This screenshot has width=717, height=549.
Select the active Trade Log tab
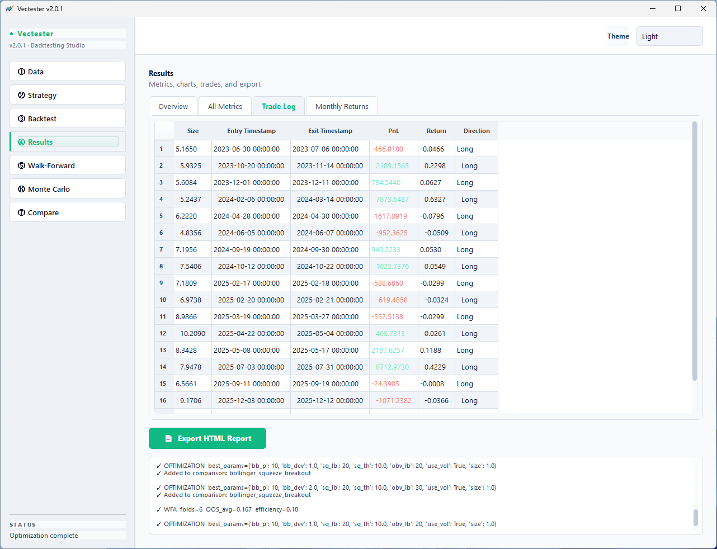[279, 106]
